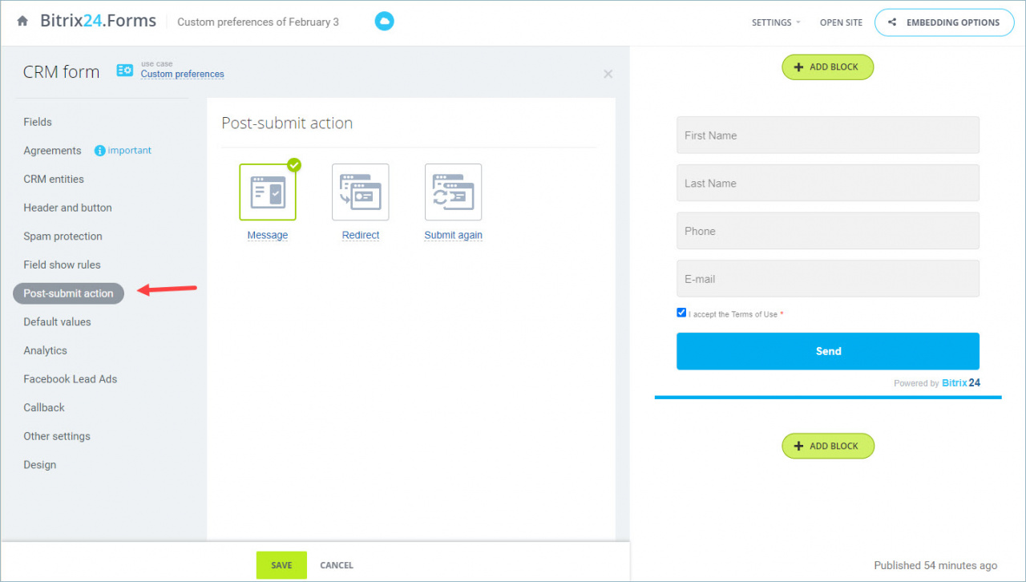Open the Callback section
This screenshot has height=582, width=1026.
pos(44,407)
